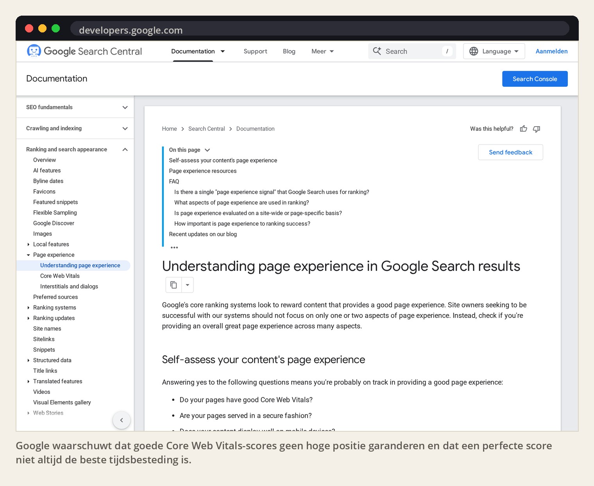Expand the Translated features tree item

pyautogui.click(x=29, y=381)
